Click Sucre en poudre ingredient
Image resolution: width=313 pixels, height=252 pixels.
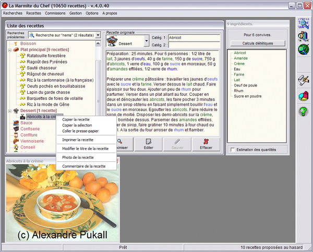coord(247,96)
